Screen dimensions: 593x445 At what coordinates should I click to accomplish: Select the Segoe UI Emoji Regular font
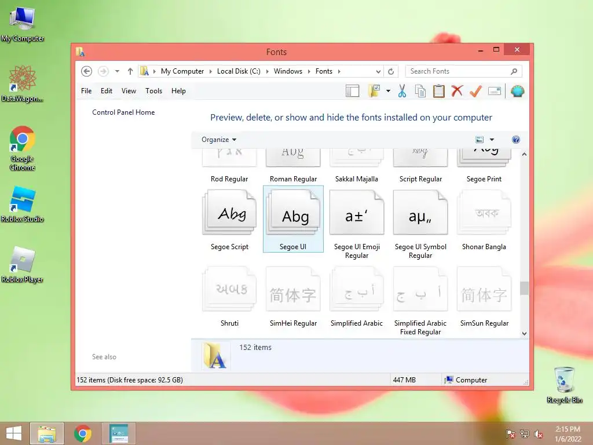(x=357, y=224)
